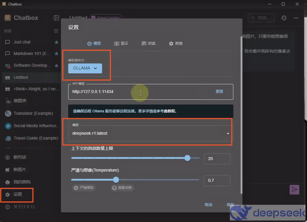
Task: Click the settings dialog vertical scrollbar
Action: click(x=241, y=115)
